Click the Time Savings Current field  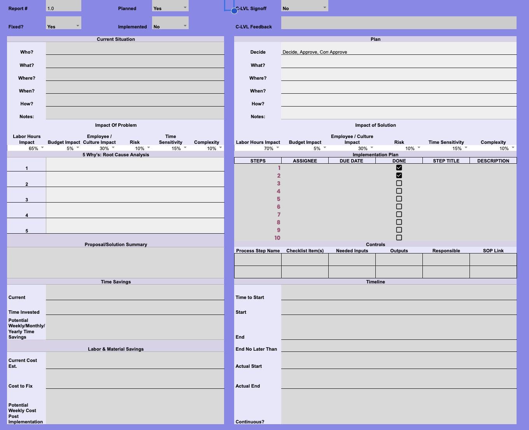coord(135,292)
